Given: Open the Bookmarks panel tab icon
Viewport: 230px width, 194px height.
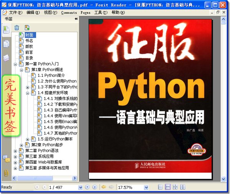Looking at the screenshot, I should (x=6, y=29).
